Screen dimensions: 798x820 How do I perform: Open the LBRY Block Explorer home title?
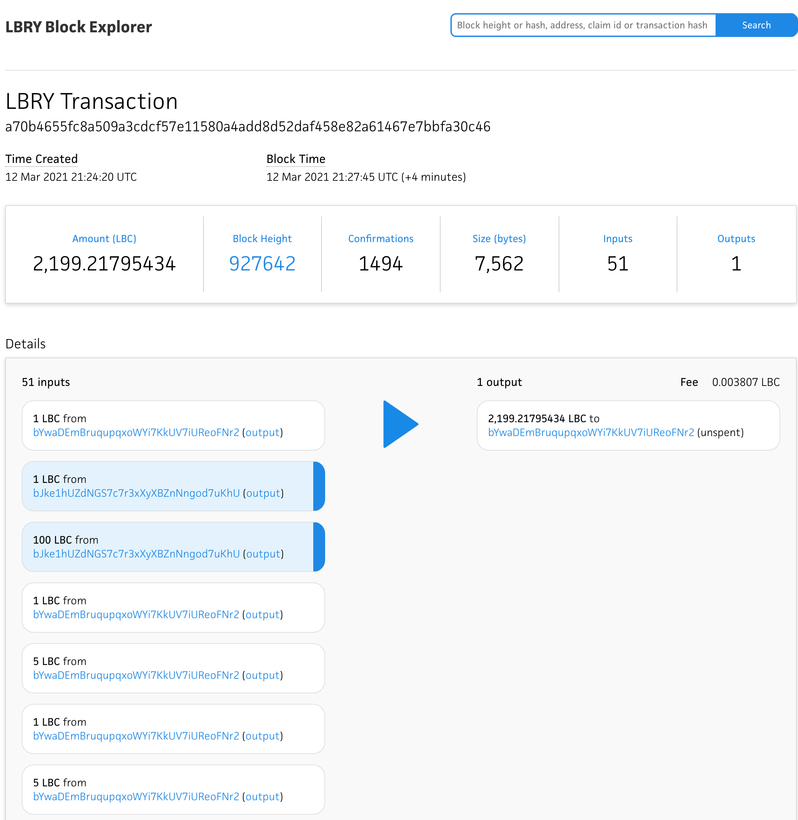pos(79,27)
